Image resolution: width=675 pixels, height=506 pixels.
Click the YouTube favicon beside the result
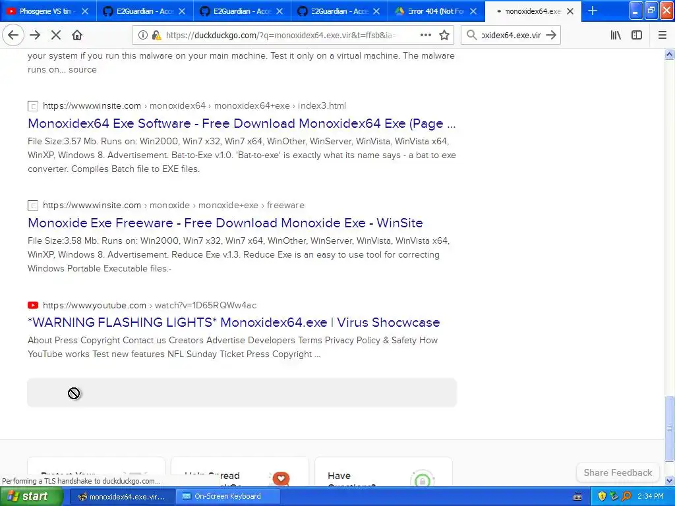click(33, 305)
